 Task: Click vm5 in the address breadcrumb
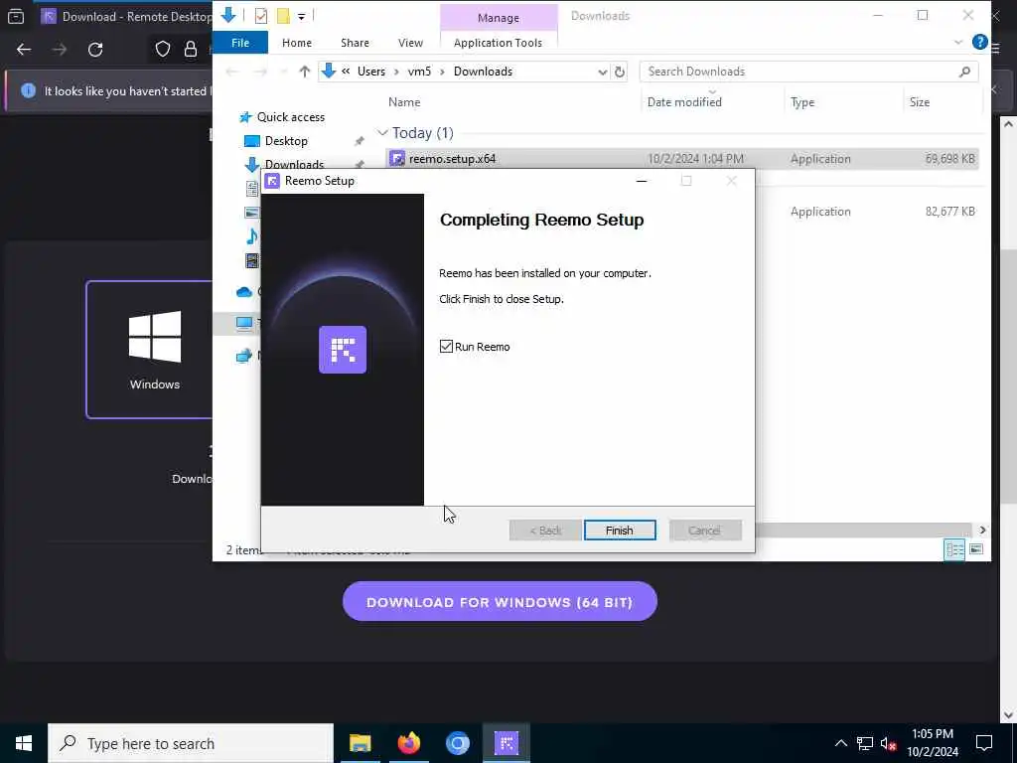tap(419, 72)
